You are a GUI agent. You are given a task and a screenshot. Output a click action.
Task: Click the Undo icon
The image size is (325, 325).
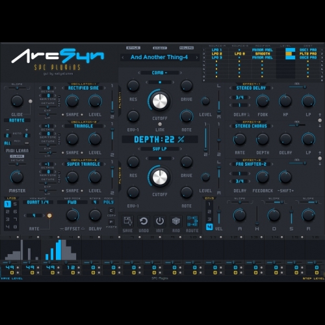144,221
